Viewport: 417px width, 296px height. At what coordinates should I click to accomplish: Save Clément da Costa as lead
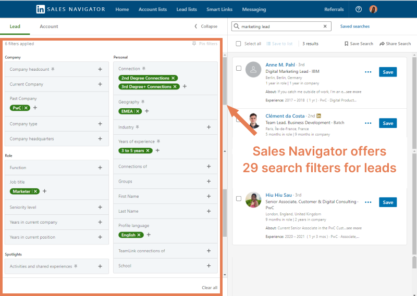(388, 123)
